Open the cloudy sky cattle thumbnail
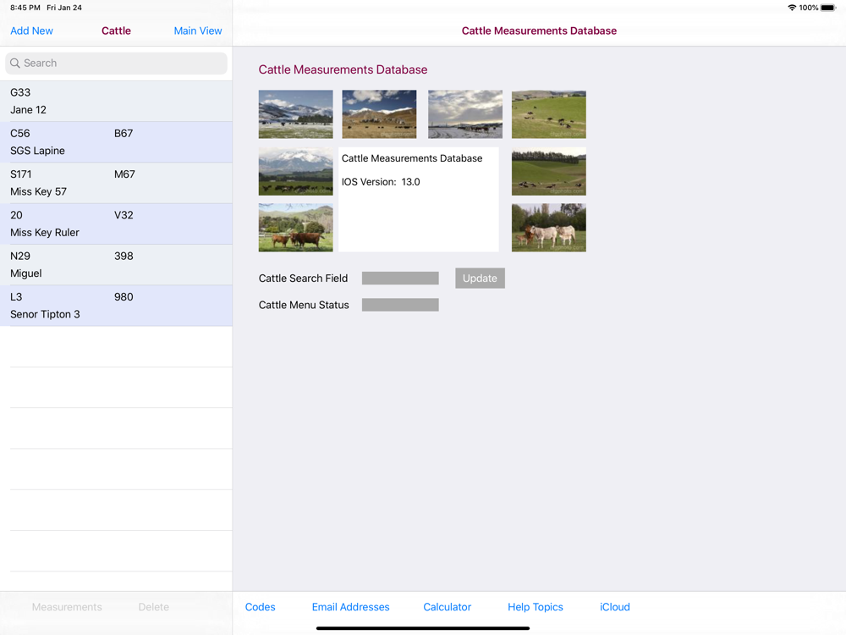 pos(465,114)
